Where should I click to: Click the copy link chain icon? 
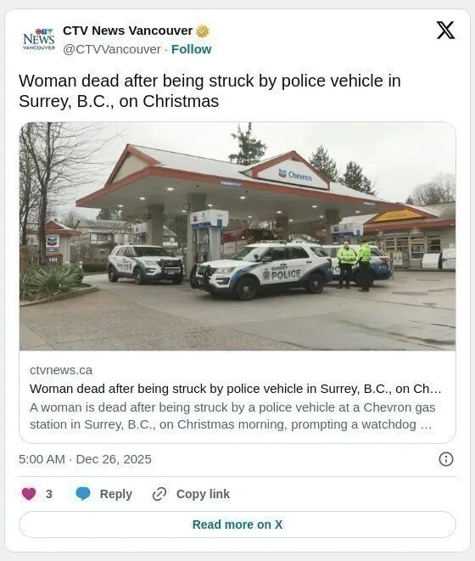159,494
